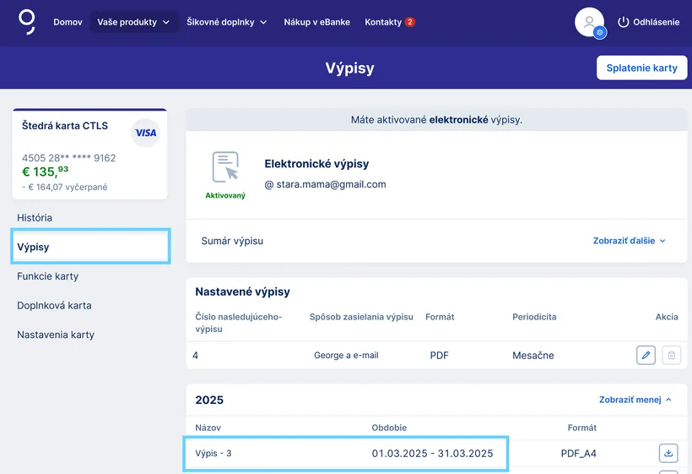Click Splatenie karty button

tap(641, 68)
